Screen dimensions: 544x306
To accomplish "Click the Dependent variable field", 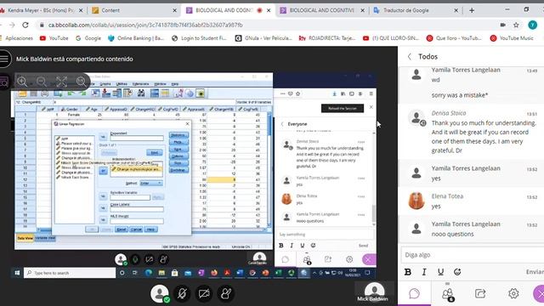I will click(x=137, y=139).
